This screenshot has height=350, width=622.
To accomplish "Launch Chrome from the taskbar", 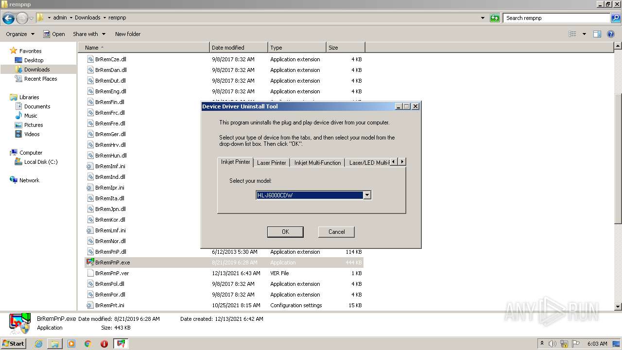I will click(x=88, y=344).
